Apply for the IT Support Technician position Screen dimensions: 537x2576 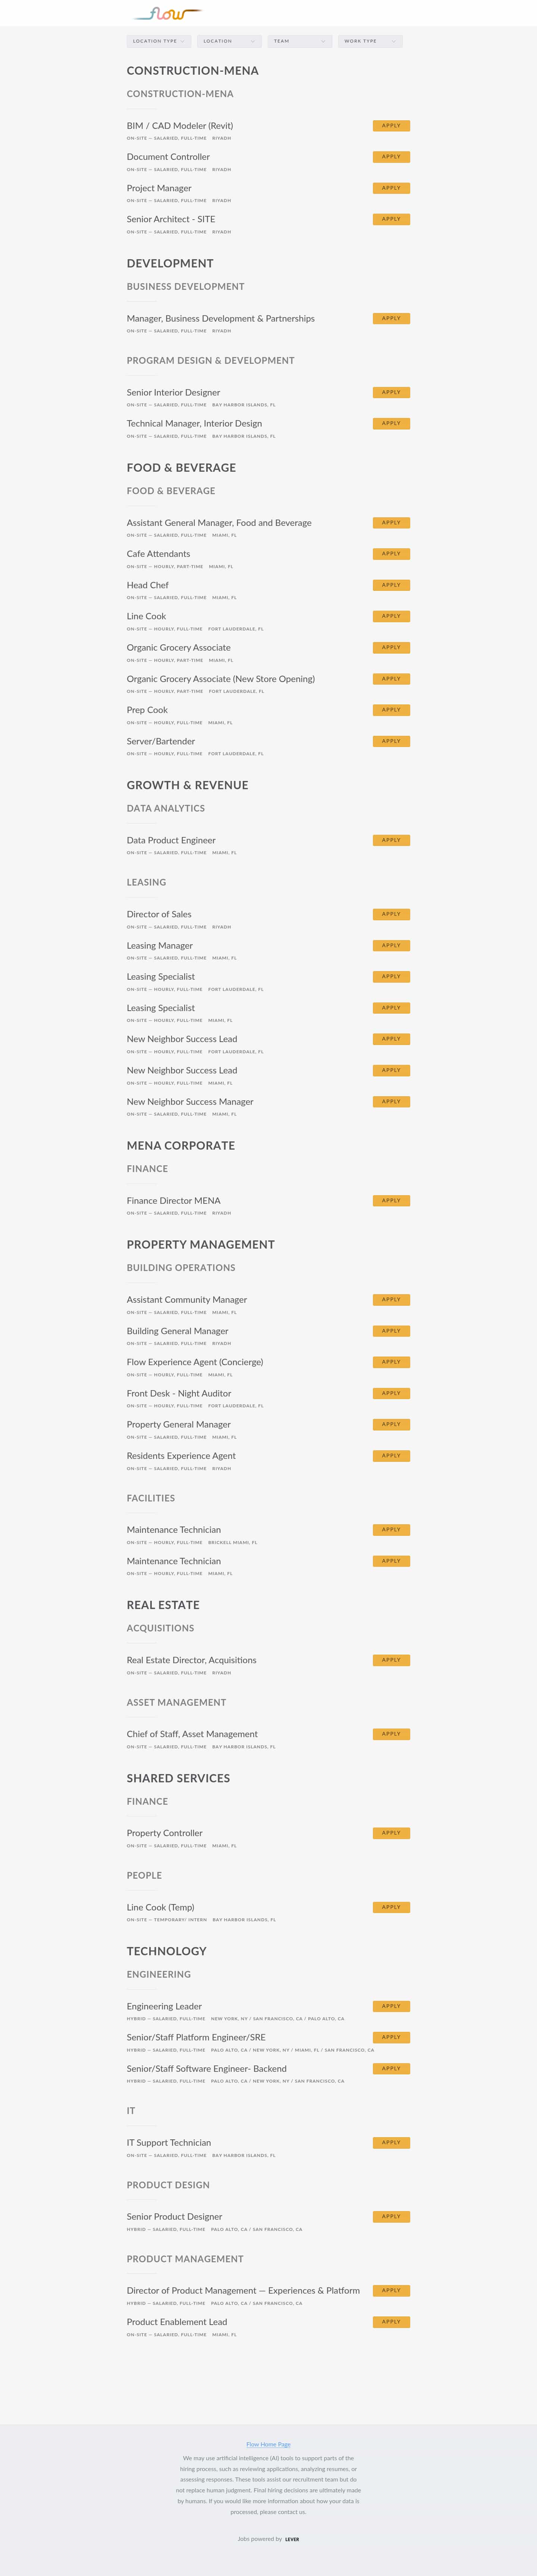391,2142
